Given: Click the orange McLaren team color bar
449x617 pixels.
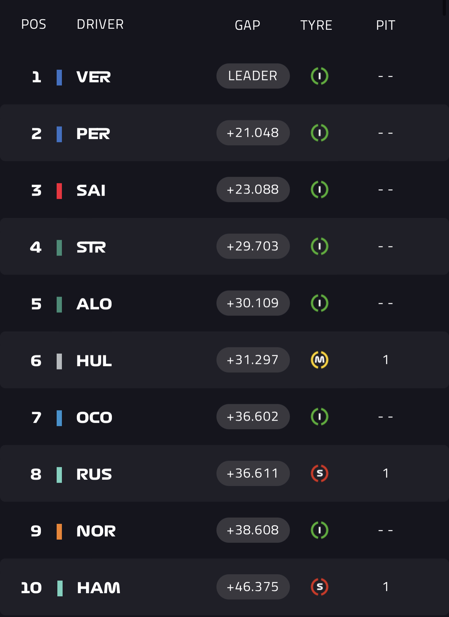Looking at the screenshot, I should pyautogui.click(x=59, y=532).
